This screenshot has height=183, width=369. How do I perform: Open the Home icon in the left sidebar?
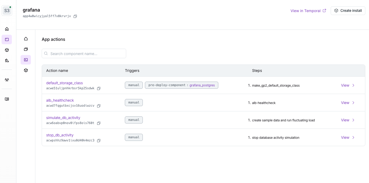tap(7, 29)
